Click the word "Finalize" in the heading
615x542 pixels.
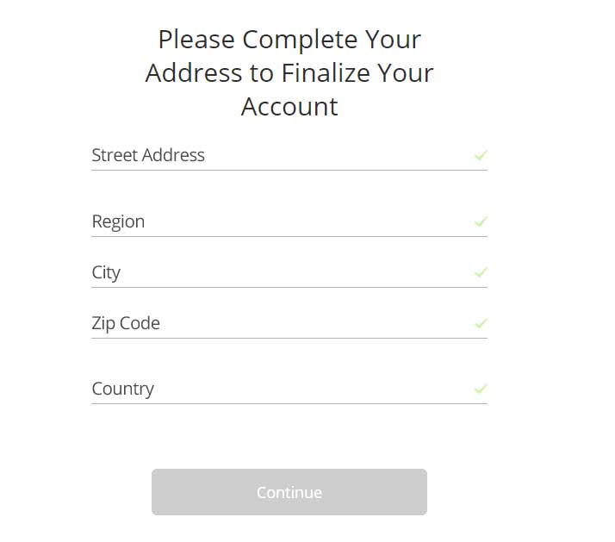(x=328, y=73)
